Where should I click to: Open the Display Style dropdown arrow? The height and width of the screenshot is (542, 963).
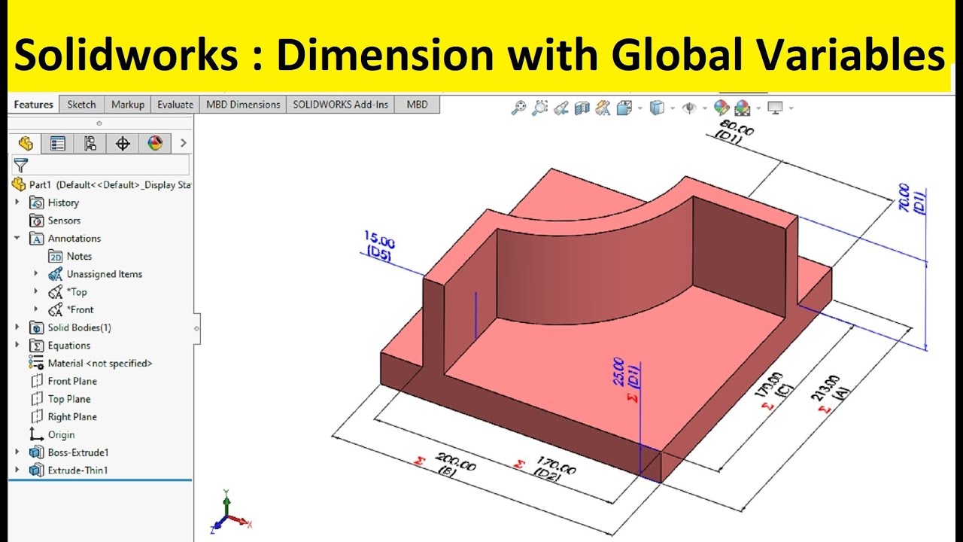(673, 108)
